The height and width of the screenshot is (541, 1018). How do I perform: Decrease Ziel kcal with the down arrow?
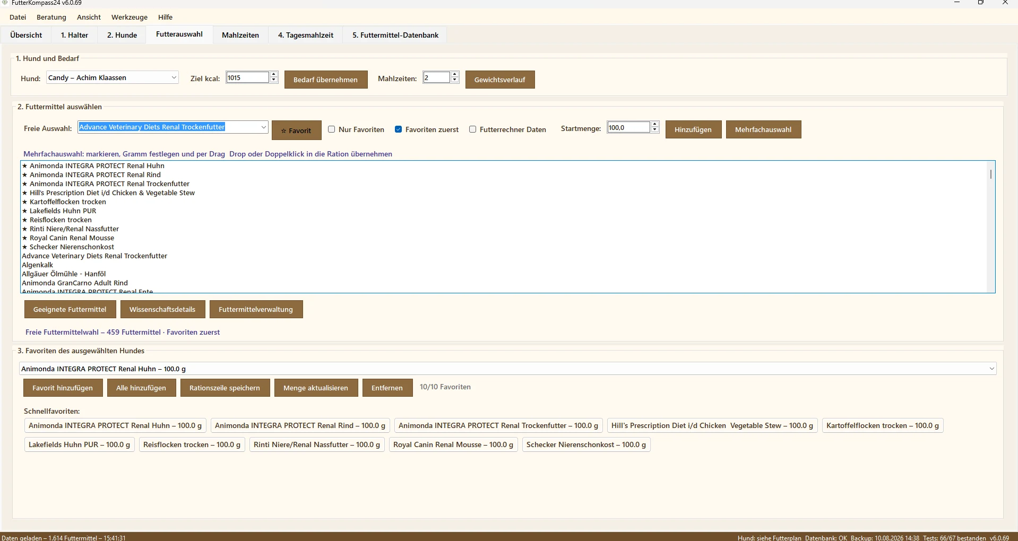(x=274, y=81)
